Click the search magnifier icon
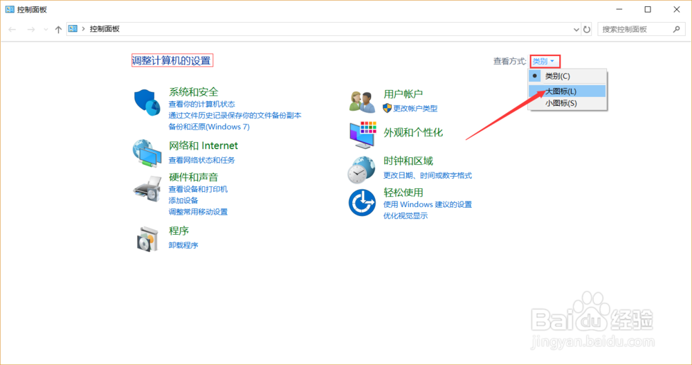The height and width of the screenshot is (365, 692). point(677,29)
